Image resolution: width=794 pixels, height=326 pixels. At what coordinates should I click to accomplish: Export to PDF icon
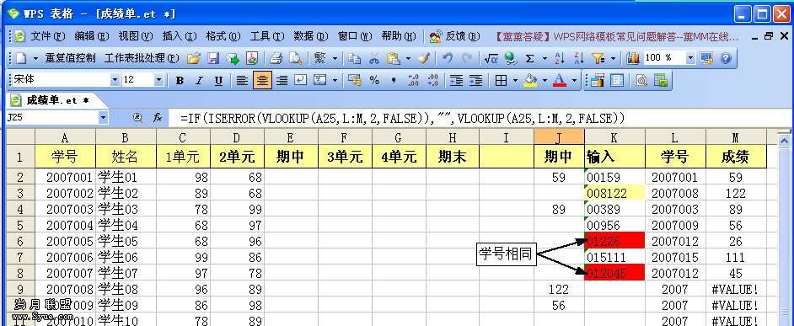tap(252, 58)
